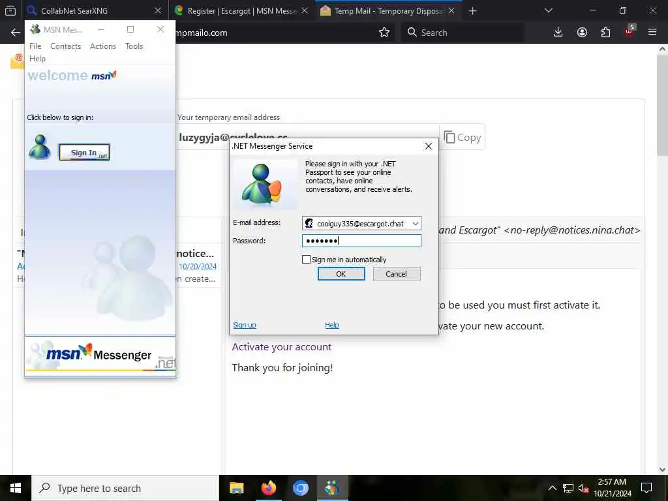668x501 pixels.
Task: Click the network tray icon
Action: click(x=568, y=488)
